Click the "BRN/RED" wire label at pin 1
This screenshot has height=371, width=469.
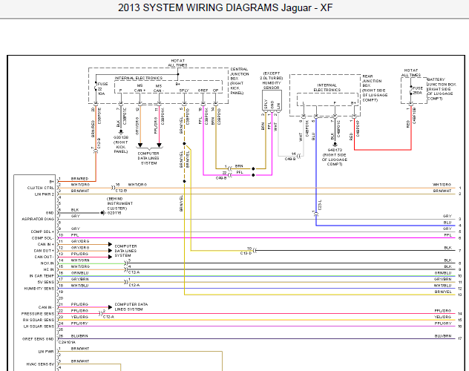click(x=80, y=179)
